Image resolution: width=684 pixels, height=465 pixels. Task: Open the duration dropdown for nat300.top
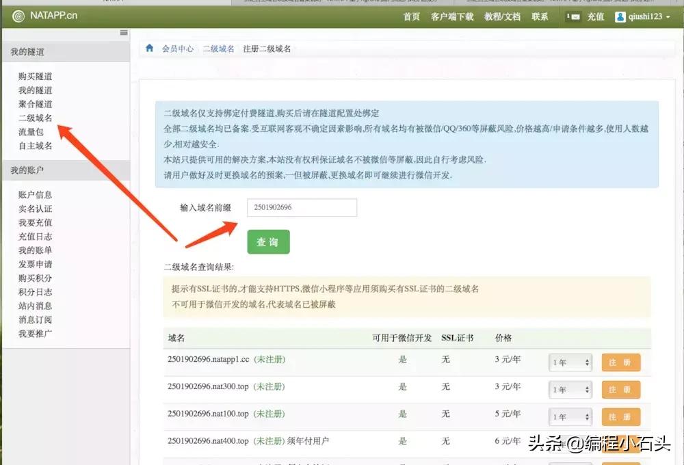(x=570, y=388)
